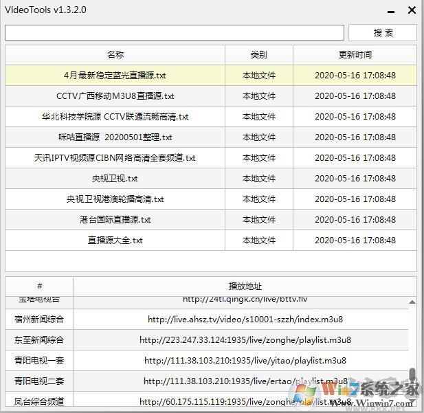Image resolution: width=424 pixels, height=413 pixels.
Task: Open 东至新闻综合 playlist URL
Action: point(245,340)
